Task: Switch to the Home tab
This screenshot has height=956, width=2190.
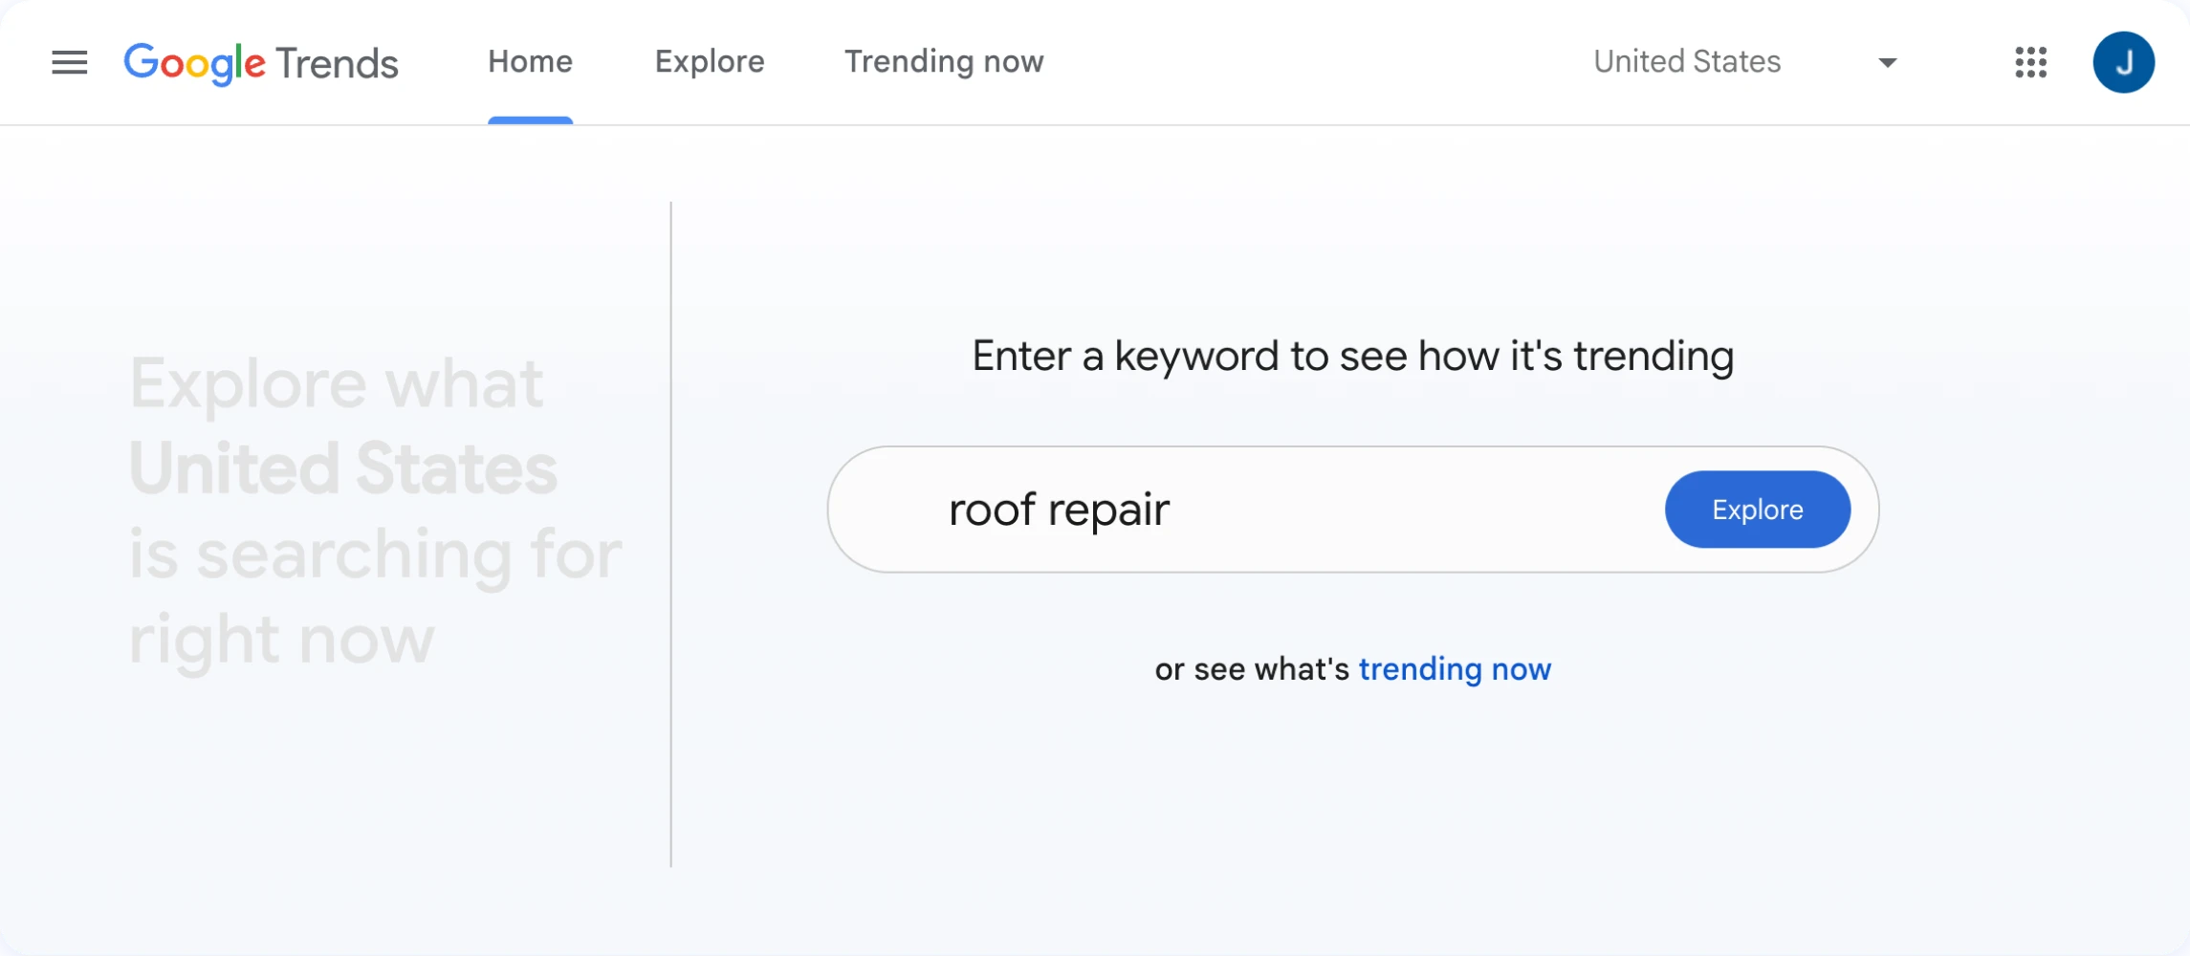Action: point(530,62)
